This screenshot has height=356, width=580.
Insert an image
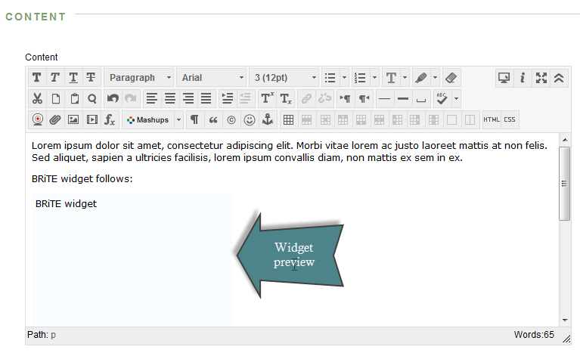[73, 119]
